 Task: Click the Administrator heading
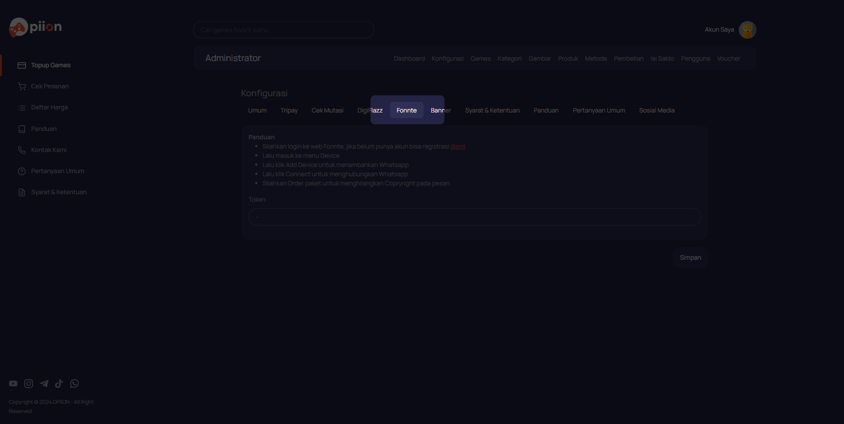coord(233,58)
